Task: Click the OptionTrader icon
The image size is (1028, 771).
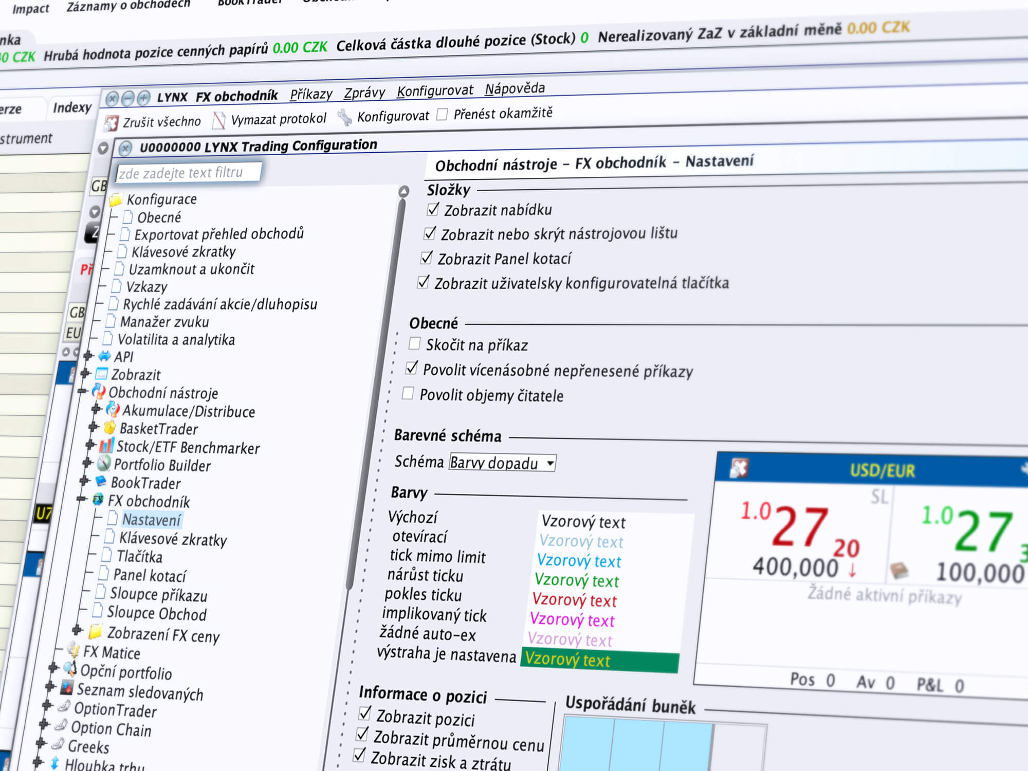Action: click(64, 707)
